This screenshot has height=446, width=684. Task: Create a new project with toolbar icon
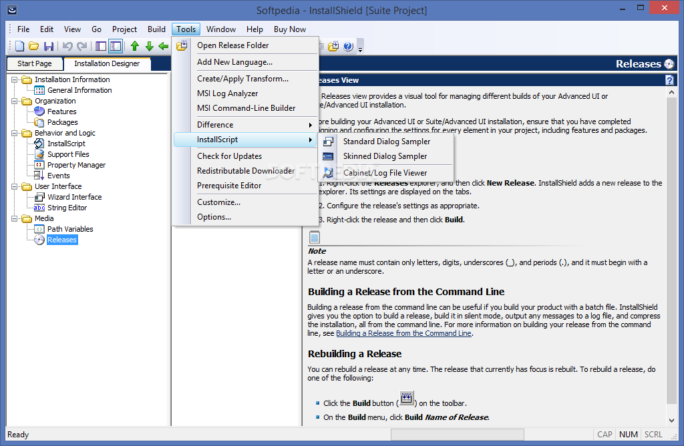coord(19,46)
